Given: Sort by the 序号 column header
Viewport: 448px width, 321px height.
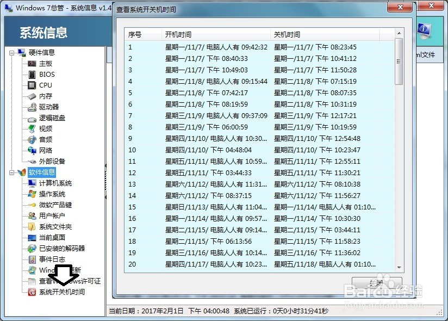Looking at the screenshot, I should coord(143,35).
